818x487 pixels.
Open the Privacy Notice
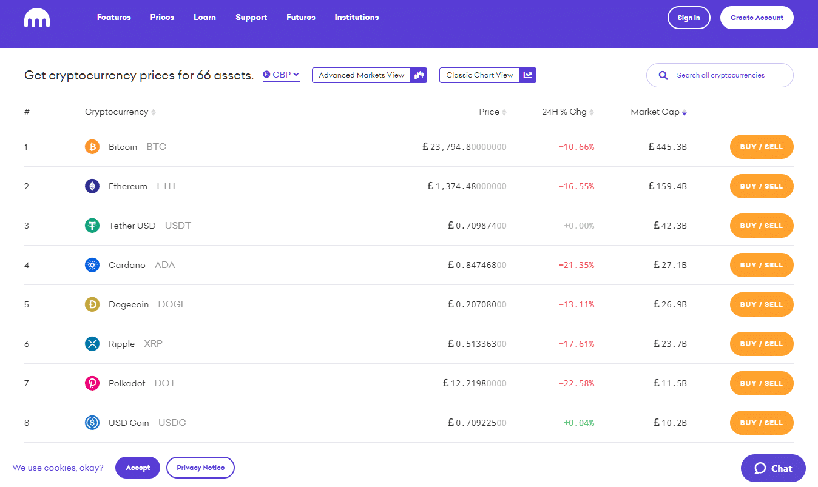(200, 468)
